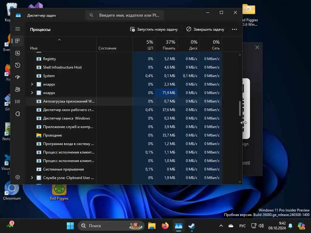311x233 pixels.
Task: Click the System process icon
Action: [39, 76]
